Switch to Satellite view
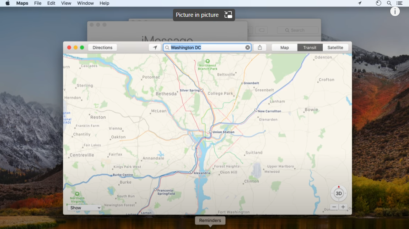409x229 pixels. (x=335, y=47)
